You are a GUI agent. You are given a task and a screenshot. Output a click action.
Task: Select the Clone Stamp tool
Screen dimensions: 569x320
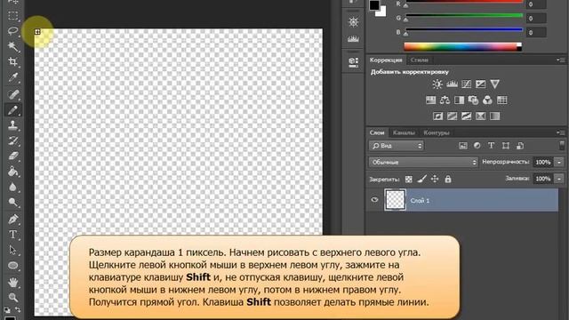click(13, 125)
